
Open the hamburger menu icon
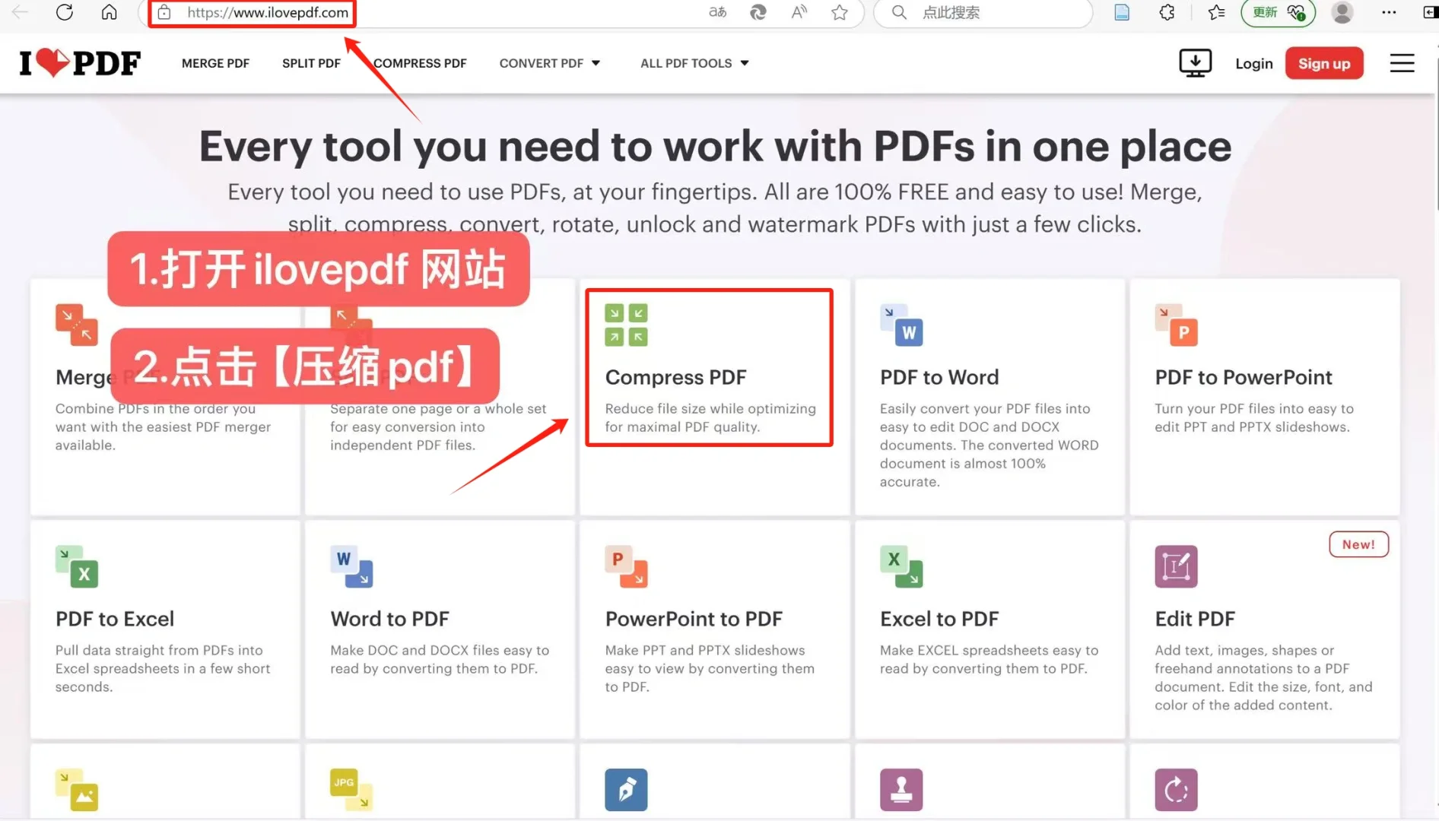[1402, 63]
